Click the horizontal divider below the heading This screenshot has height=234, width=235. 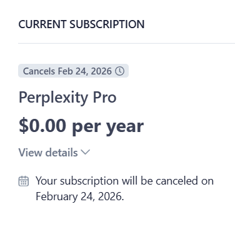(126, 43)
